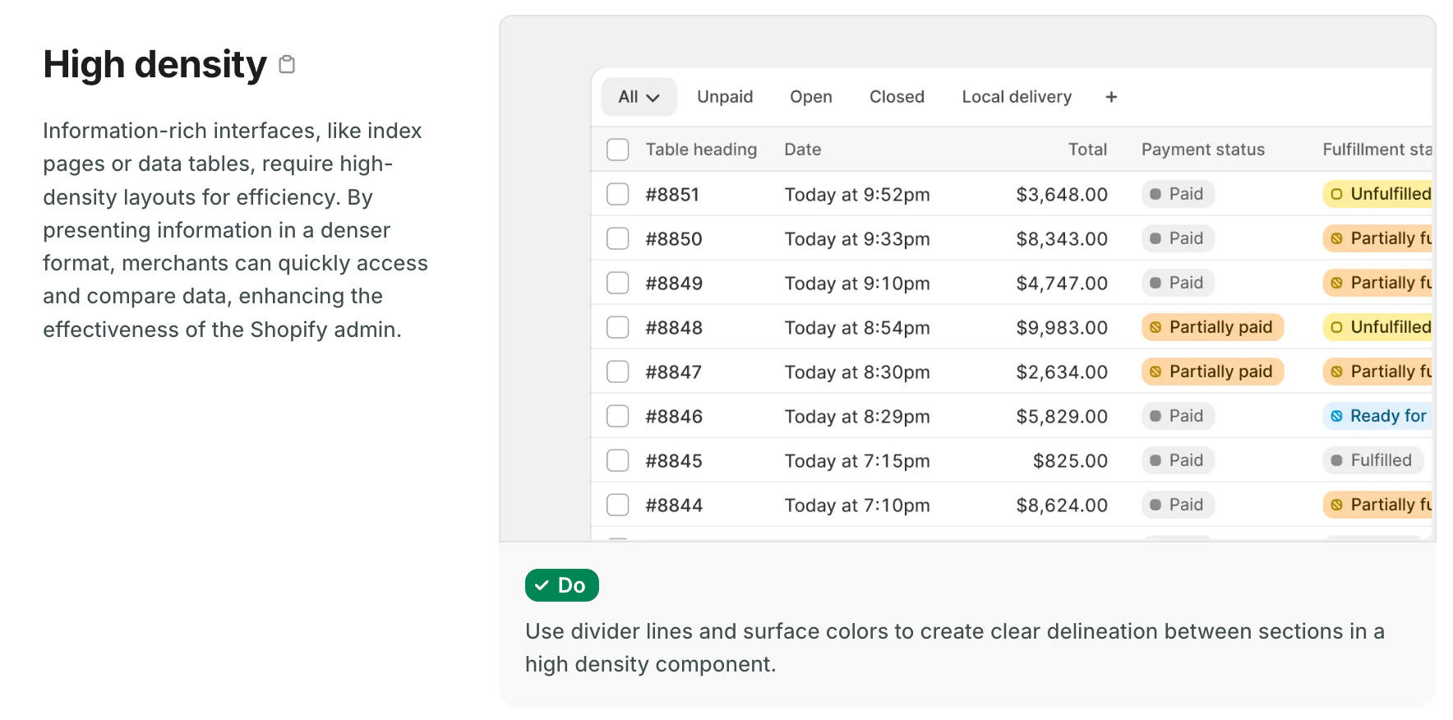The width and height of the screenshot is (1453, 720).
Task: Sort by the Date column header
Action: click(x=803, y=150)
